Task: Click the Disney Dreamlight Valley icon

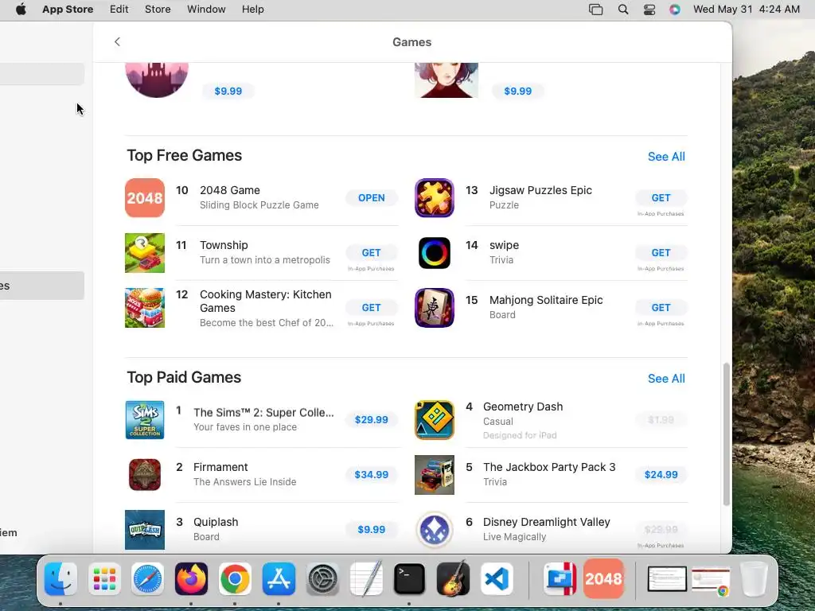Action: 434,529
